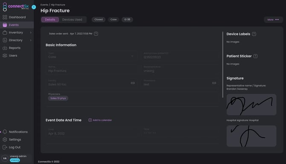Viewport: 286px width, 164px height.
Task: Click the Sales 51 phys physician chip
Action: click(x=58, y=98)
